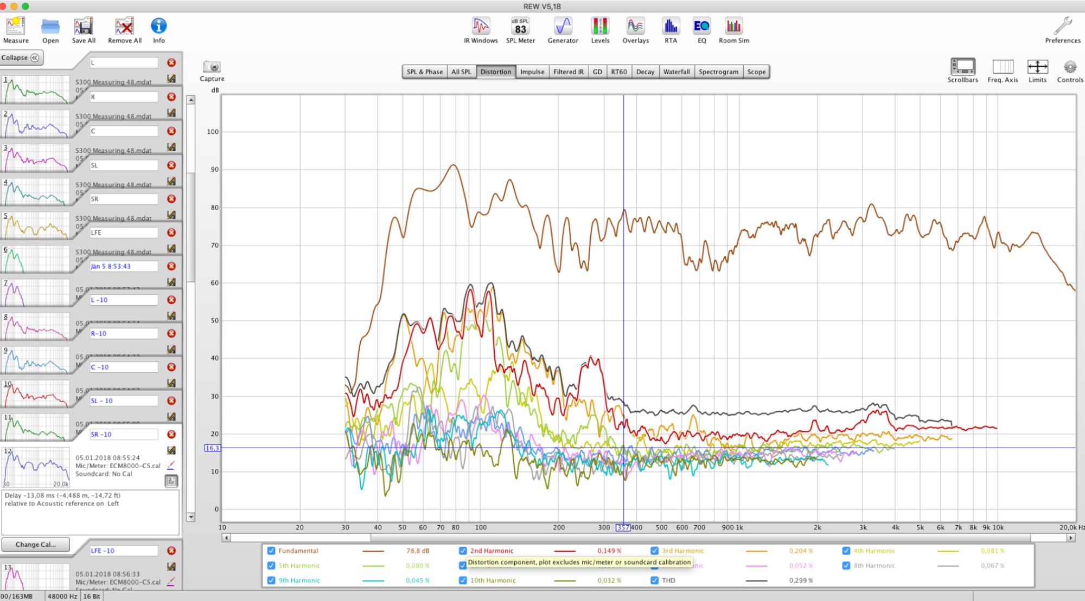Screen dimensions: 1085x601
Task: Toggle the 9th Harmonic checkbox
Action: coord(271,580)
